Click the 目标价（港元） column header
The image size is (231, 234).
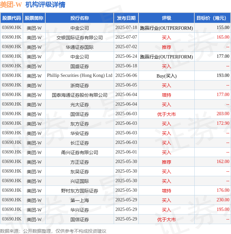pyautogui.click(x=212, y=18)
